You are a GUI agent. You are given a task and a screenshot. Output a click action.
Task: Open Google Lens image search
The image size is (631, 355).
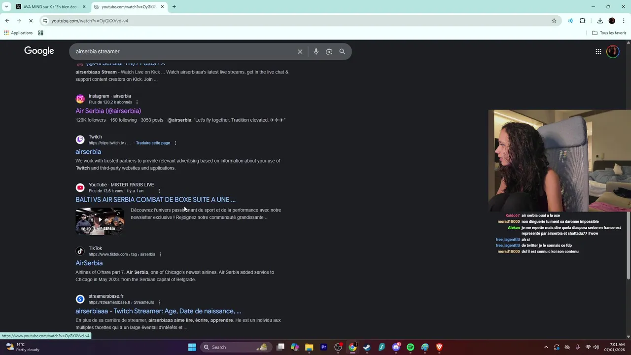329,51
